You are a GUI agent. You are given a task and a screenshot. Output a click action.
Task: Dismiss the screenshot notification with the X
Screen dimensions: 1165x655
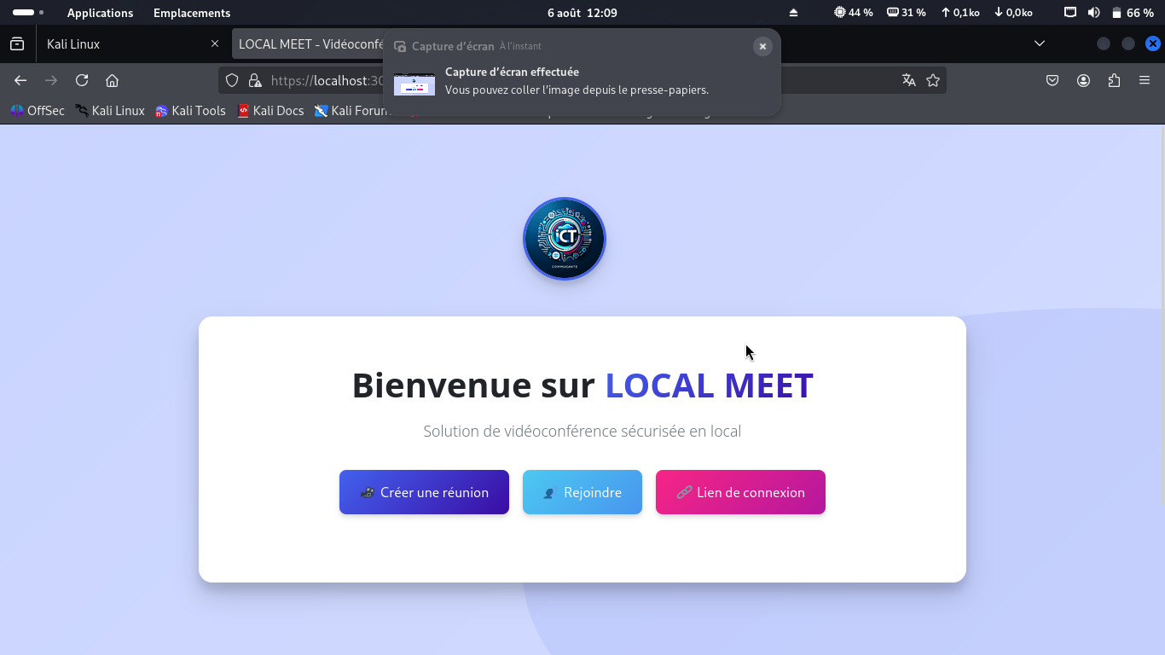[x=762, y=46]
